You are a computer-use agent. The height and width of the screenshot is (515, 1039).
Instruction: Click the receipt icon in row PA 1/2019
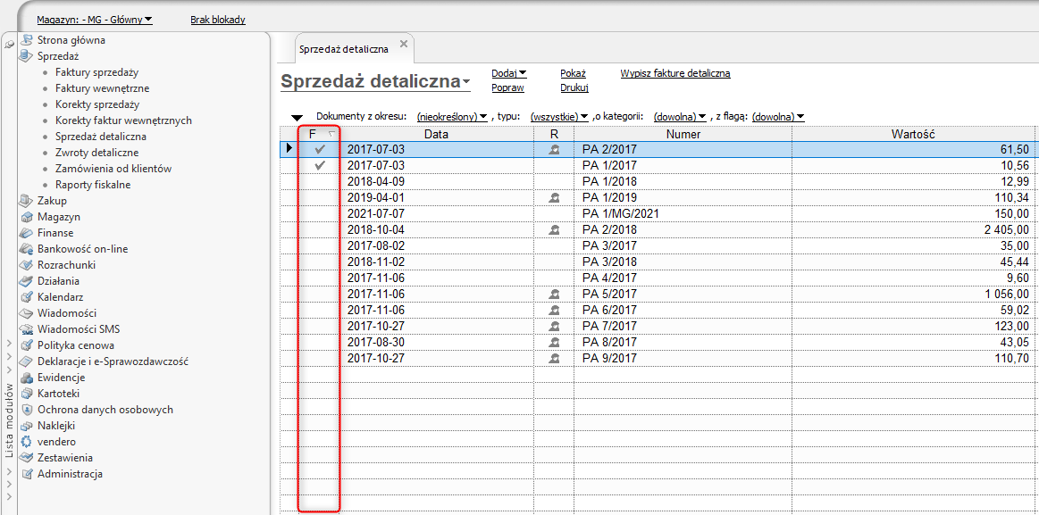[554, 198]
